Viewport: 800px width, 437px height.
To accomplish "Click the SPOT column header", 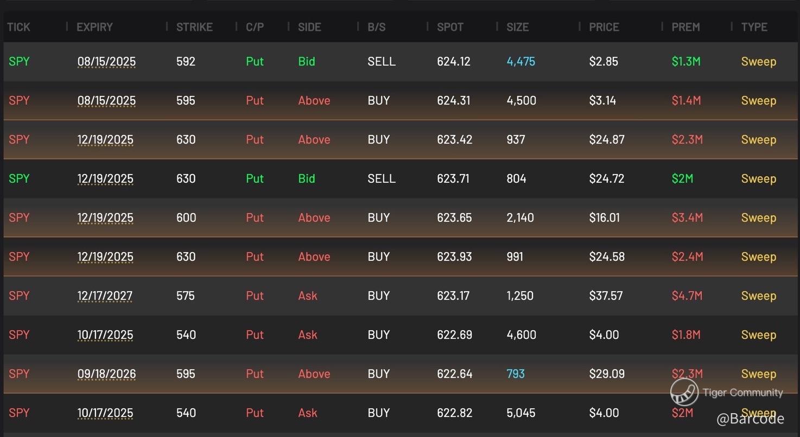I will [x=450, y=27].
